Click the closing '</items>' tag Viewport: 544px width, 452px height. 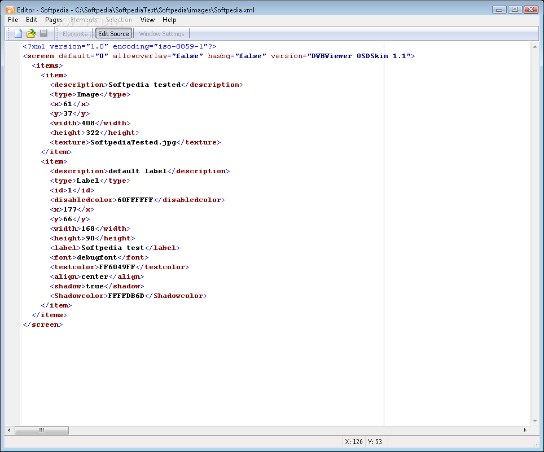click(50, 315)
